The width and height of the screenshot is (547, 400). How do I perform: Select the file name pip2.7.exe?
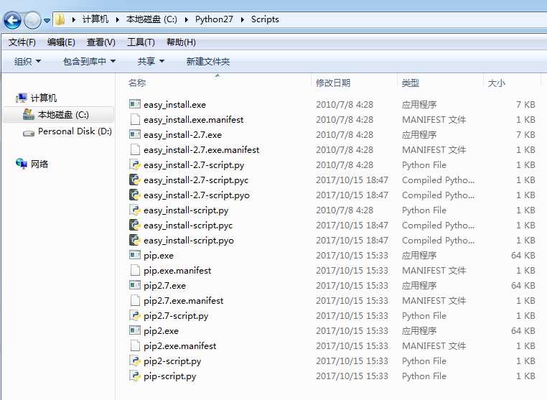[x=164, y=286]
